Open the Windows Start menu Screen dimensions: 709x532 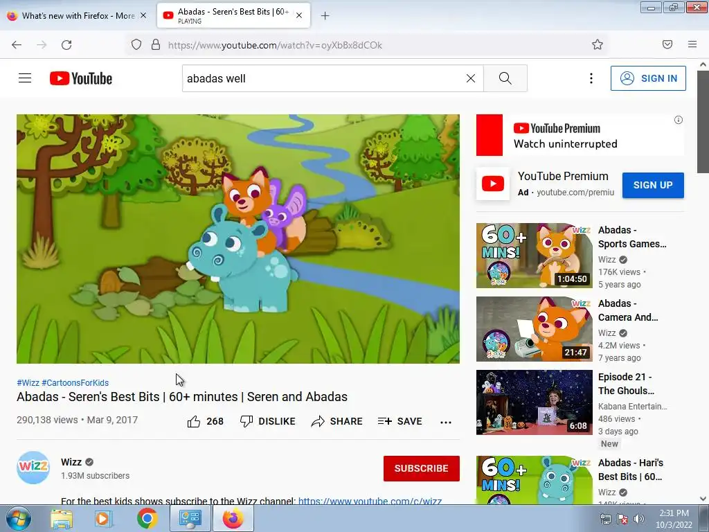(18, 518)
